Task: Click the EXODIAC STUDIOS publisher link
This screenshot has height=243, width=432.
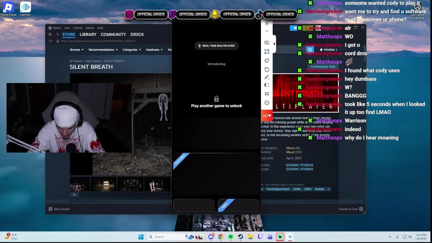Action: [x=300, y=169]
